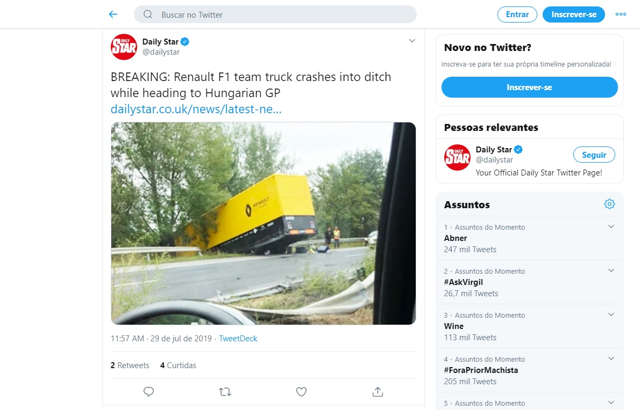
Task: Click the Entrar login button
Action: pyautogui.click(x=517, y=14)
